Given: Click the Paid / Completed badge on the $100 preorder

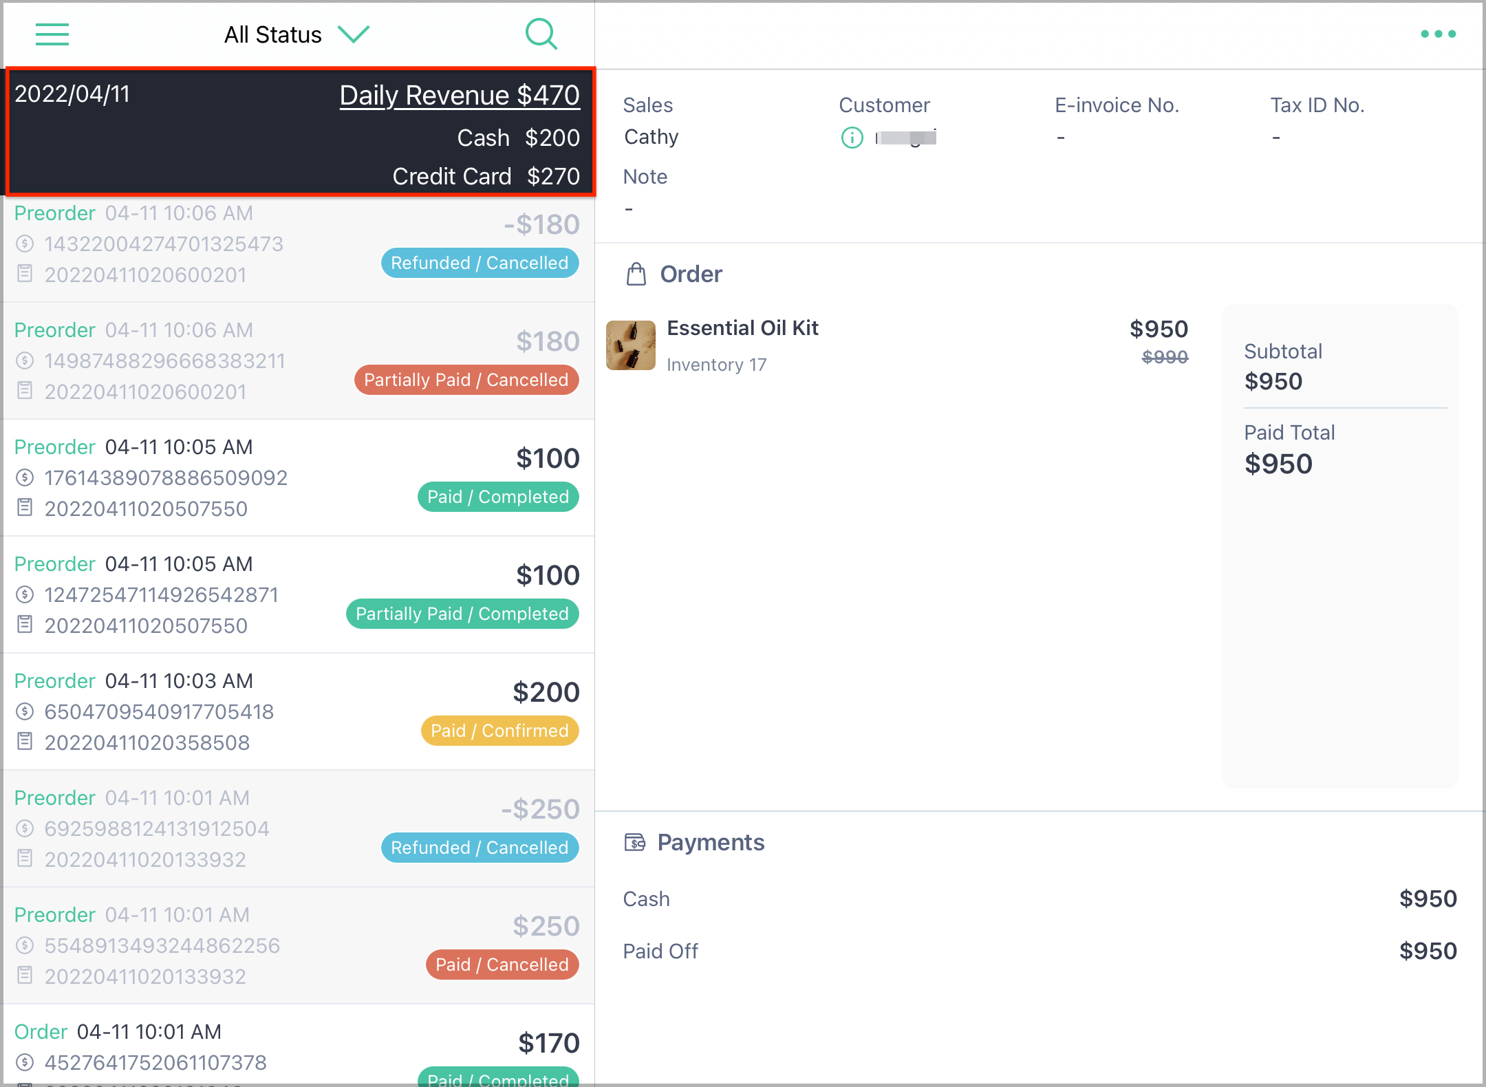Looking at the screenshot, I should tap(498, 497).
